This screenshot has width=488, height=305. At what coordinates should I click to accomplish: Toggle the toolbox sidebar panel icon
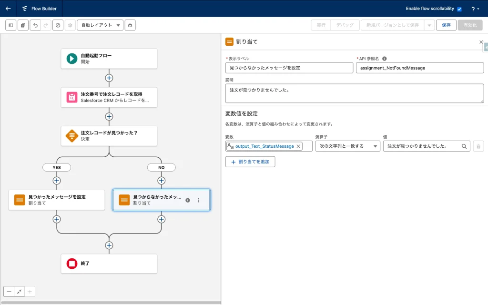(x=10, y=25)
